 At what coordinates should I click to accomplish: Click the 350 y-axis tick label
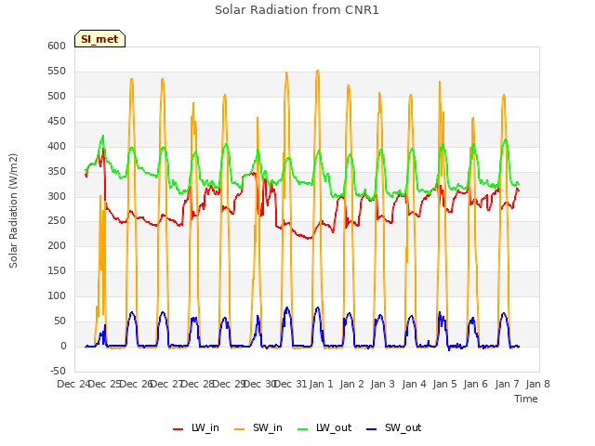(x=57, y=171)
